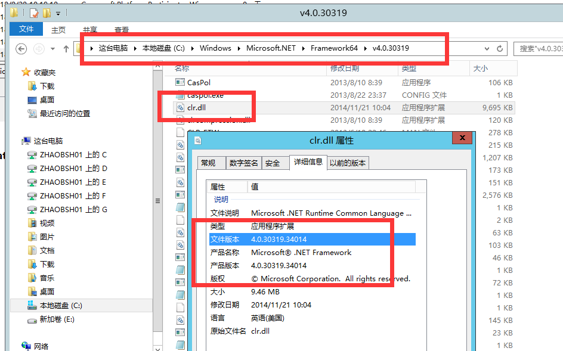563x351 pixels.
Task: Open the quick access toolbar dropdown
Action: pyautogui.click(x=58, y=14)
